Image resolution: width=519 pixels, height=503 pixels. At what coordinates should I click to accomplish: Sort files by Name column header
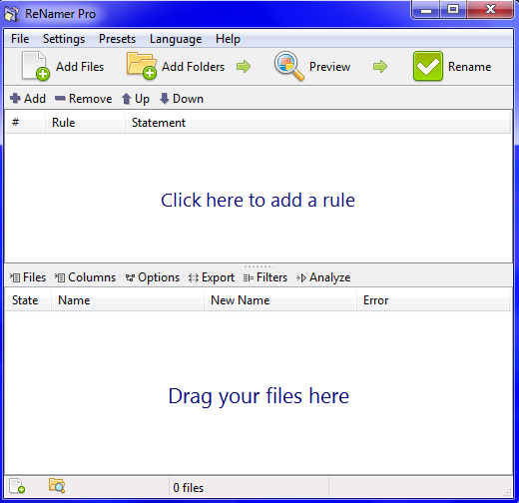[128, 300]
